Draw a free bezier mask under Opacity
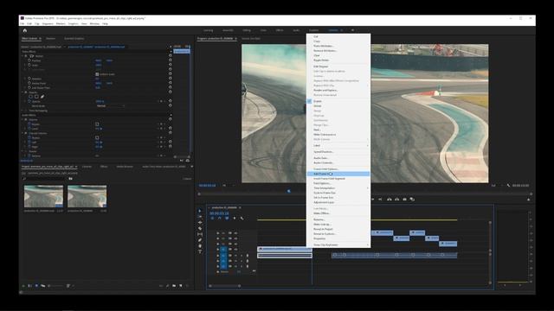The height and width of the screenshot is (311, 554). [42, 97]
